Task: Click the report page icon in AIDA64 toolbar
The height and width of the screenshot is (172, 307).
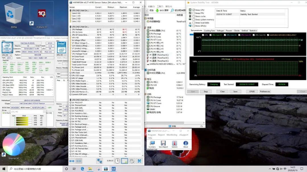Action: pos(147,10)
